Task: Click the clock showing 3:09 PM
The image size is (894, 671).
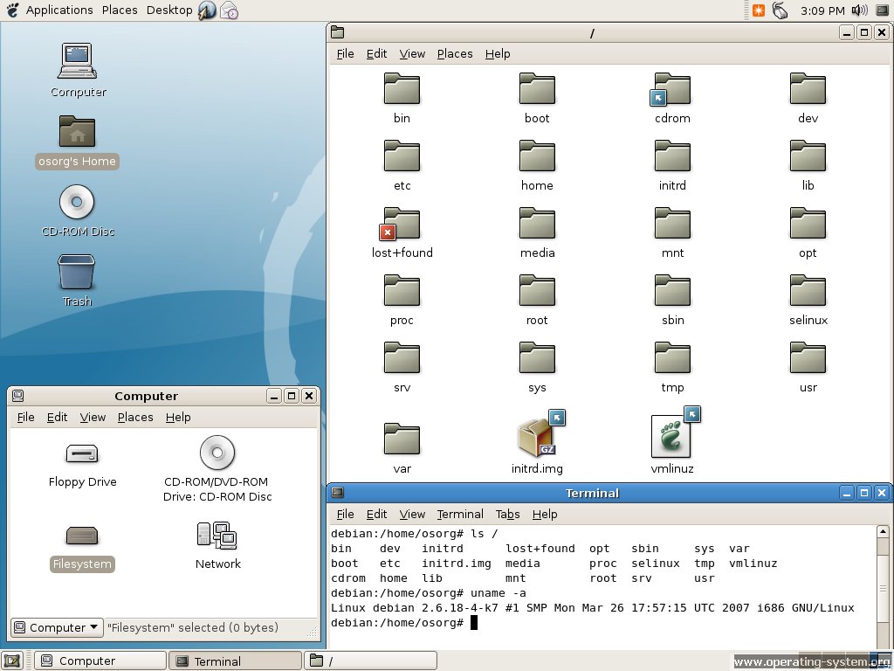Action: (822, 10)
